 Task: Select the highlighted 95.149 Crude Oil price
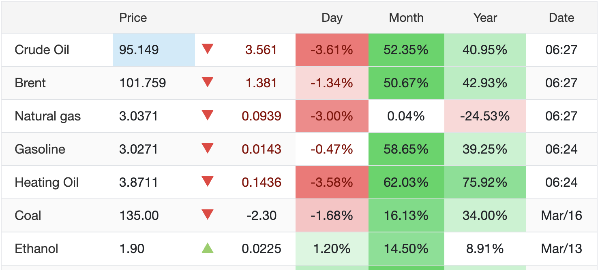139,50
